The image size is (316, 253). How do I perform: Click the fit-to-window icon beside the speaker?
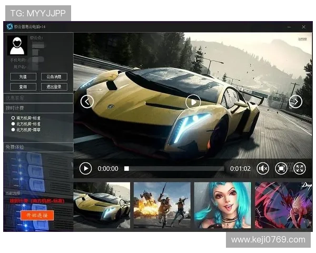281,168
